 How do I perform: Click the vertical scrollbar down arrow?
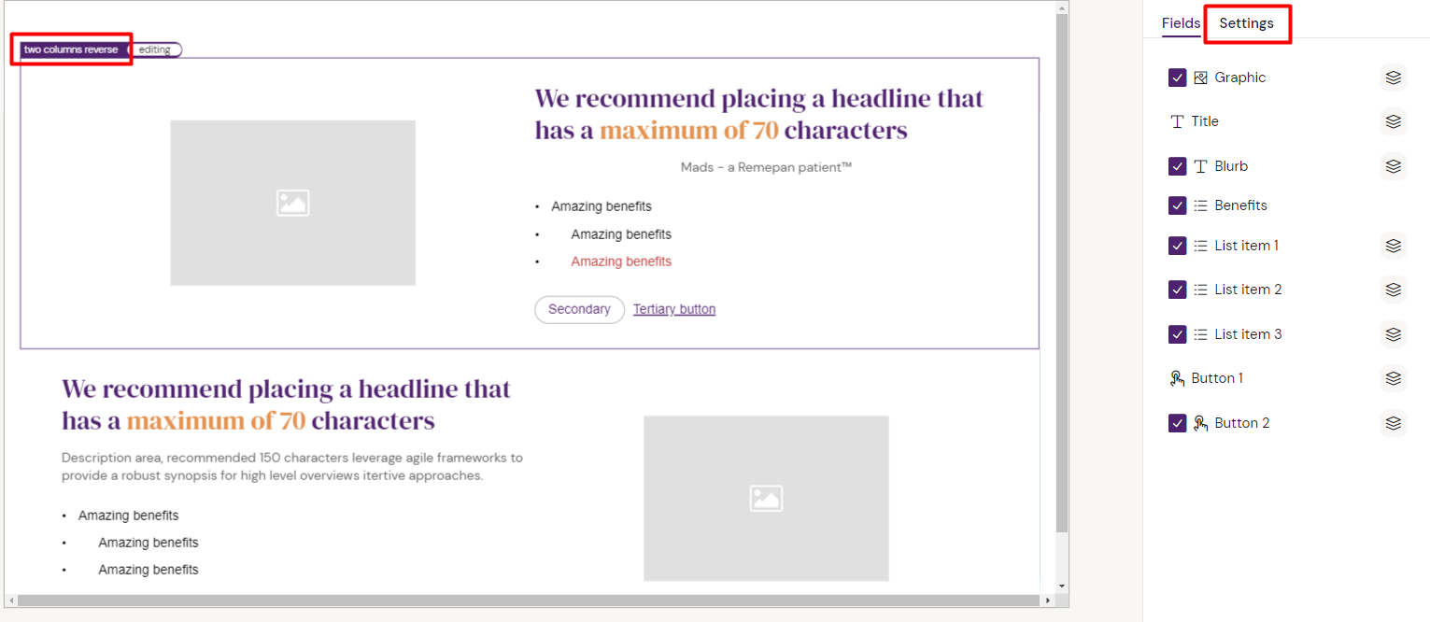(1061, 586)
